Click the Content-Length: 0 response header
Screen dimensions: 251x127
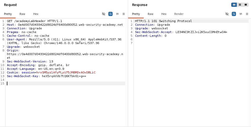click(151, 36)
